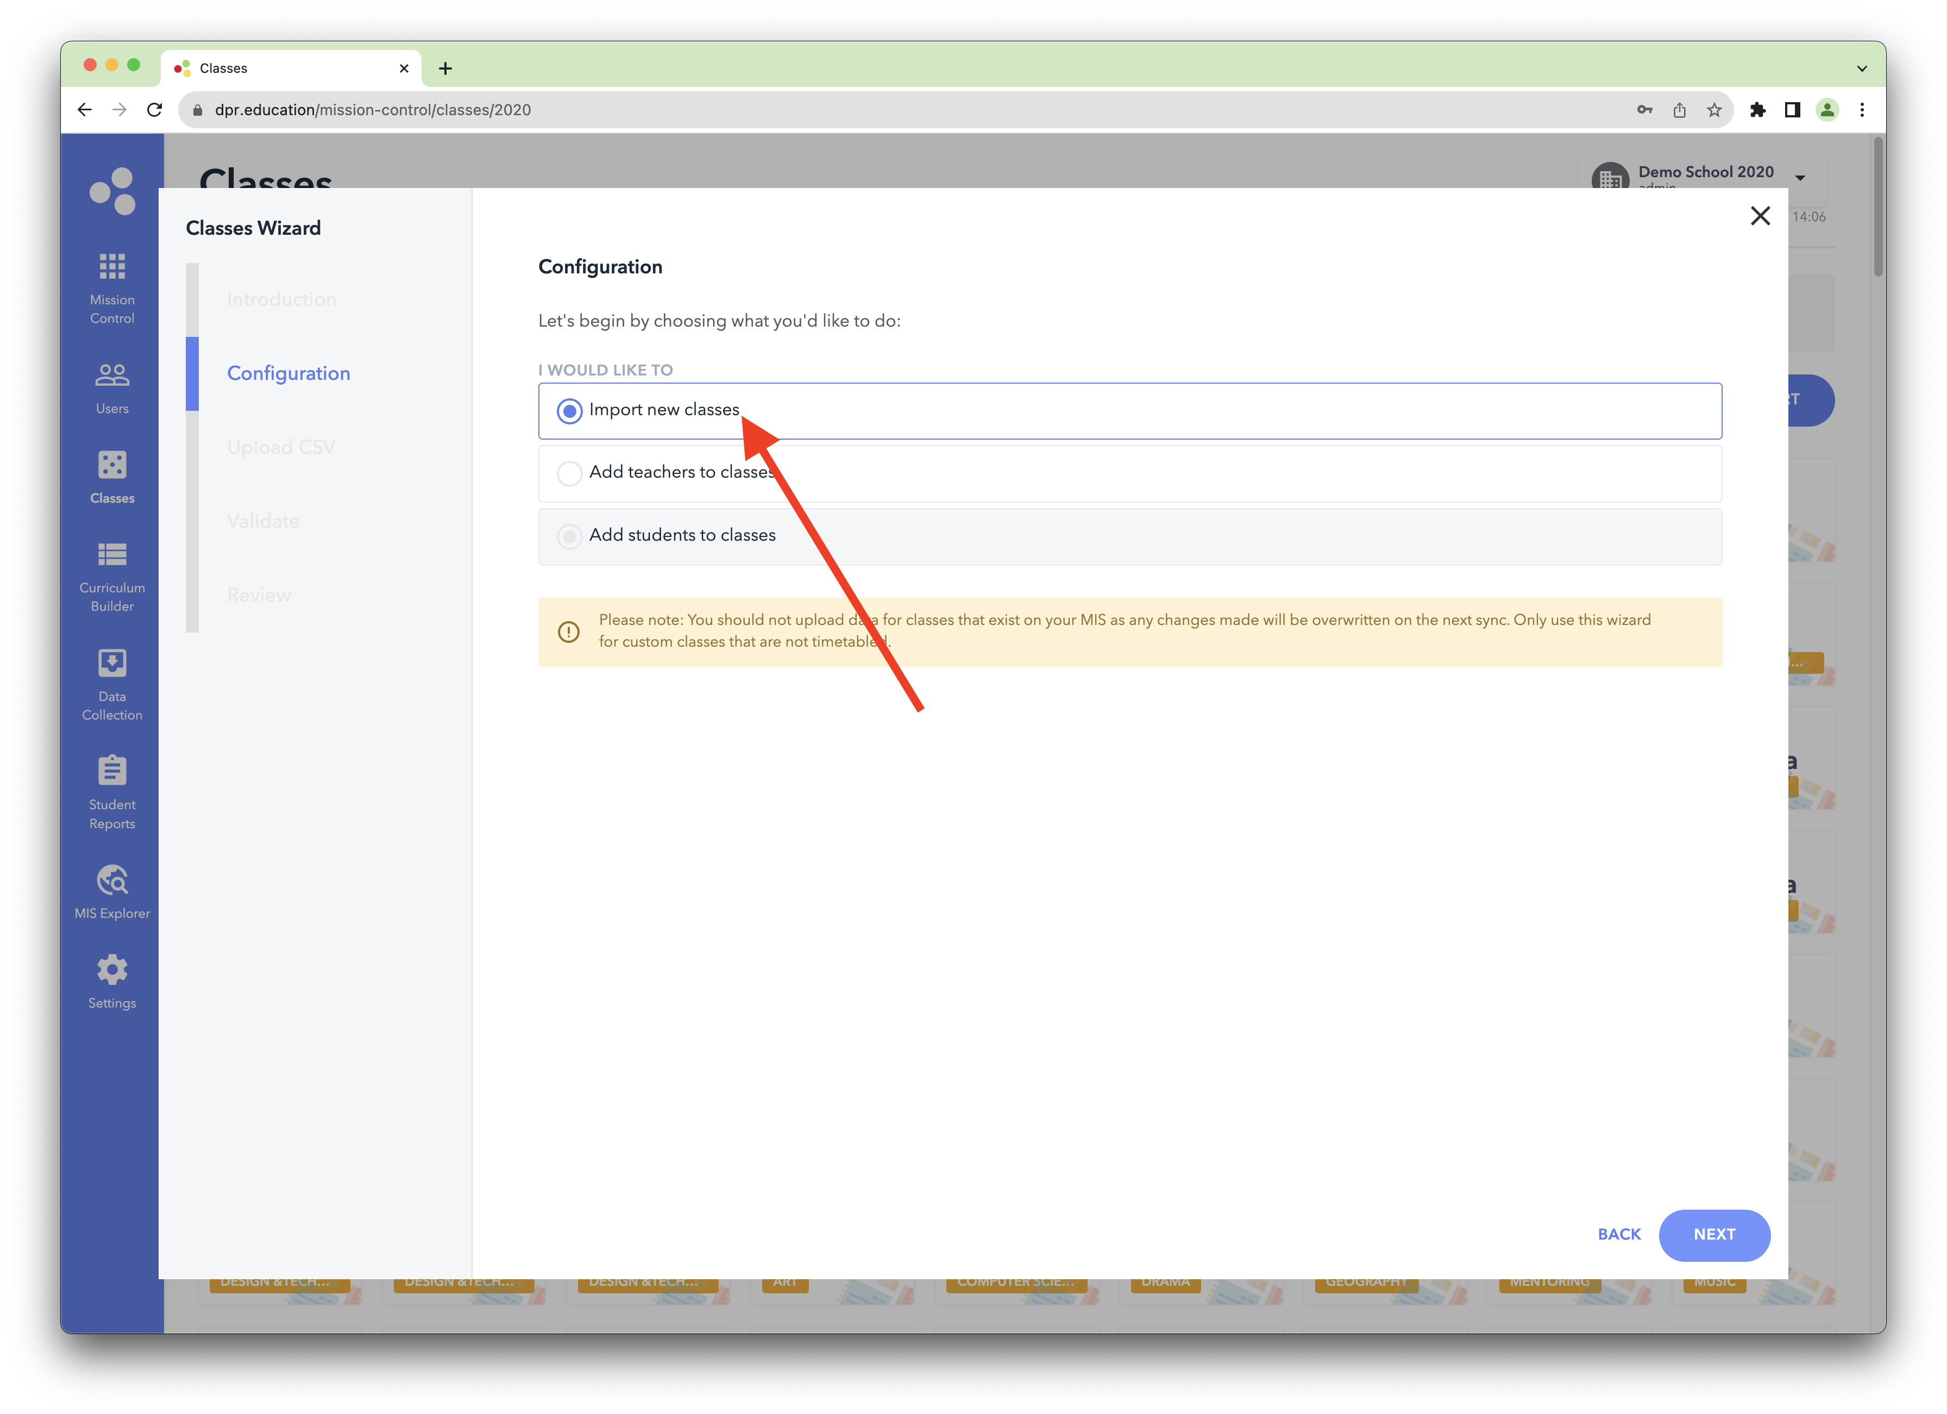The image size is (1947, 1414).
Task: Open the Users sidebar icon
Action: [x=111, y=375]
